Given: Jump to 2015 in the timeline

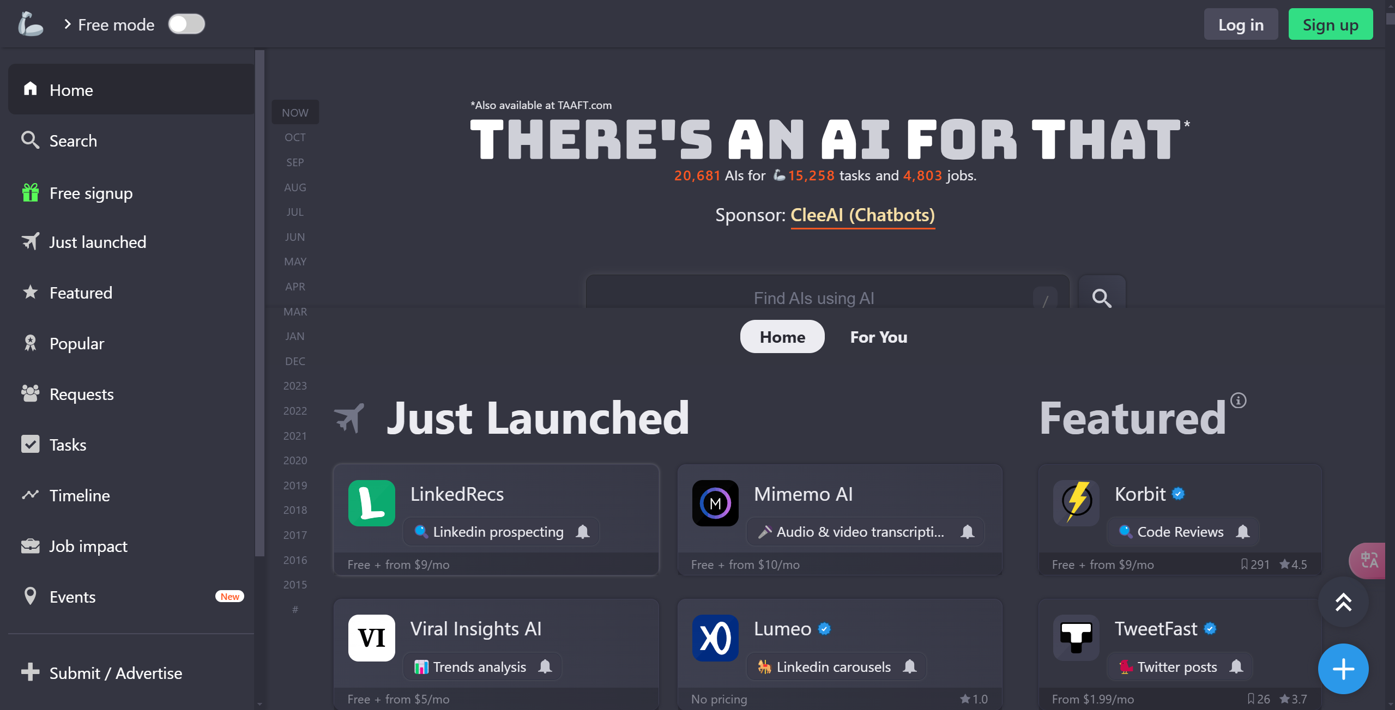Looking at the screenshot, I should [x=295, y=585].
